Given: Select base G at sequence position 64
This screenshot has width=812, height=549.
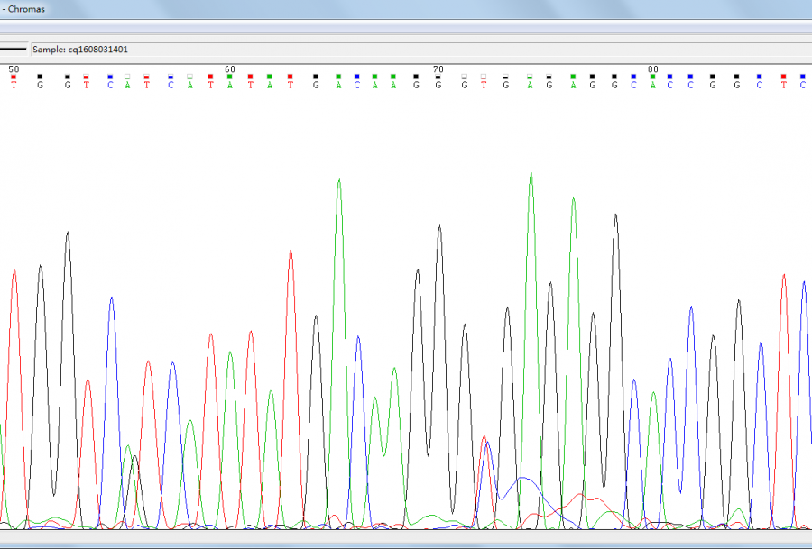Looking at the screenshot, I should pos(316,85).
